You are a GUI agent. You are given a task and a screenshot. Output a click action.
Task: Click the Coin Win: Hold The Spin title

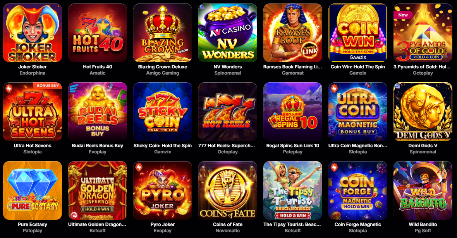(357, 67)
